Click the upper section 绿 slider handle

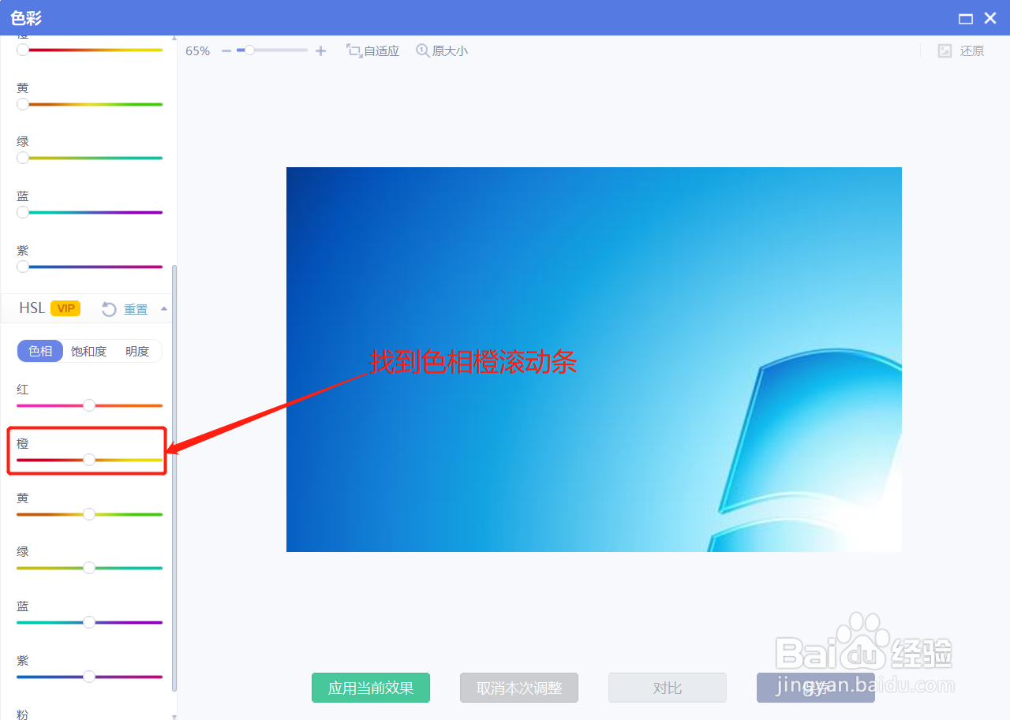point(23,158)
